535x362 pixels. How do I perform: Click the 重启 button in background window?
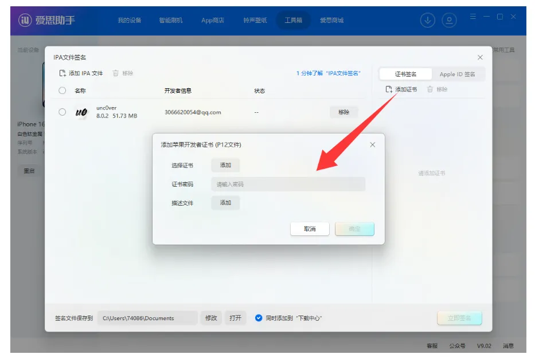[29, 171]
